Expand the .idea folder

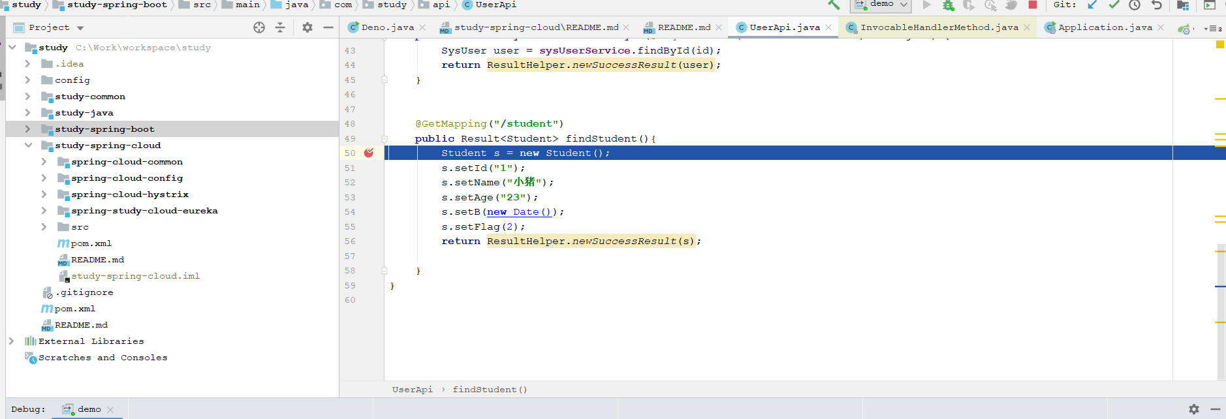(27, 63)
